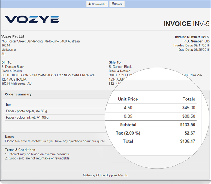The width and height of the screenshot is (211, 184).
Task: Select 85214 under Vozye address
Action: tap(6, 45)
